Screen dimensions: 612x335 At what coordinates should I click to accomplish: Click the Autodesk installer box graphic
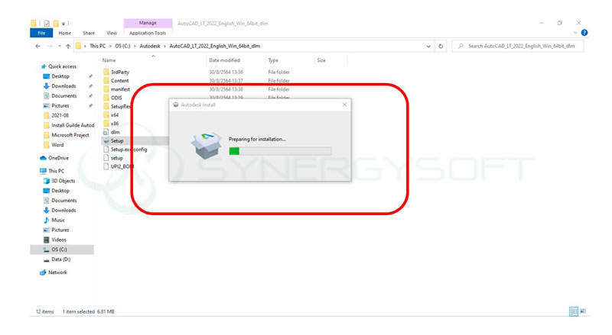(x=205, y=147)
